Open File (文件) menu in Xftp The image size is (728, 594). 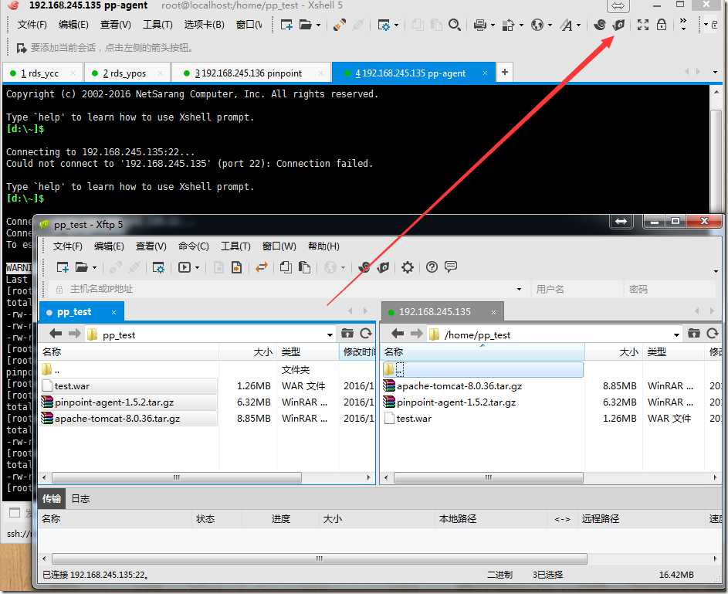coord(67,246)
